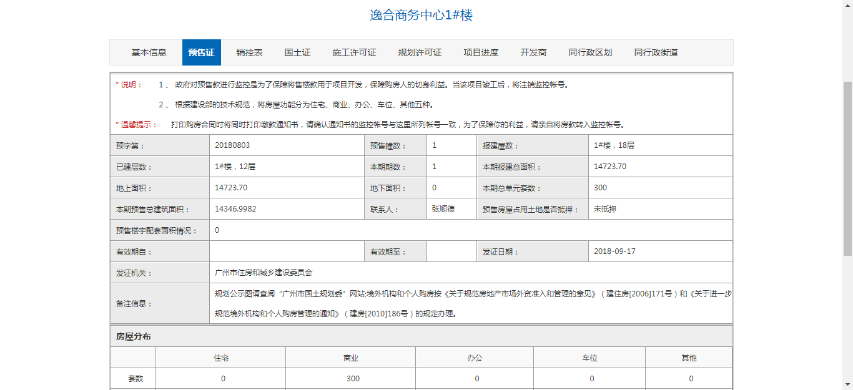Go to the 规划许可证 tab

coord(420,52)
